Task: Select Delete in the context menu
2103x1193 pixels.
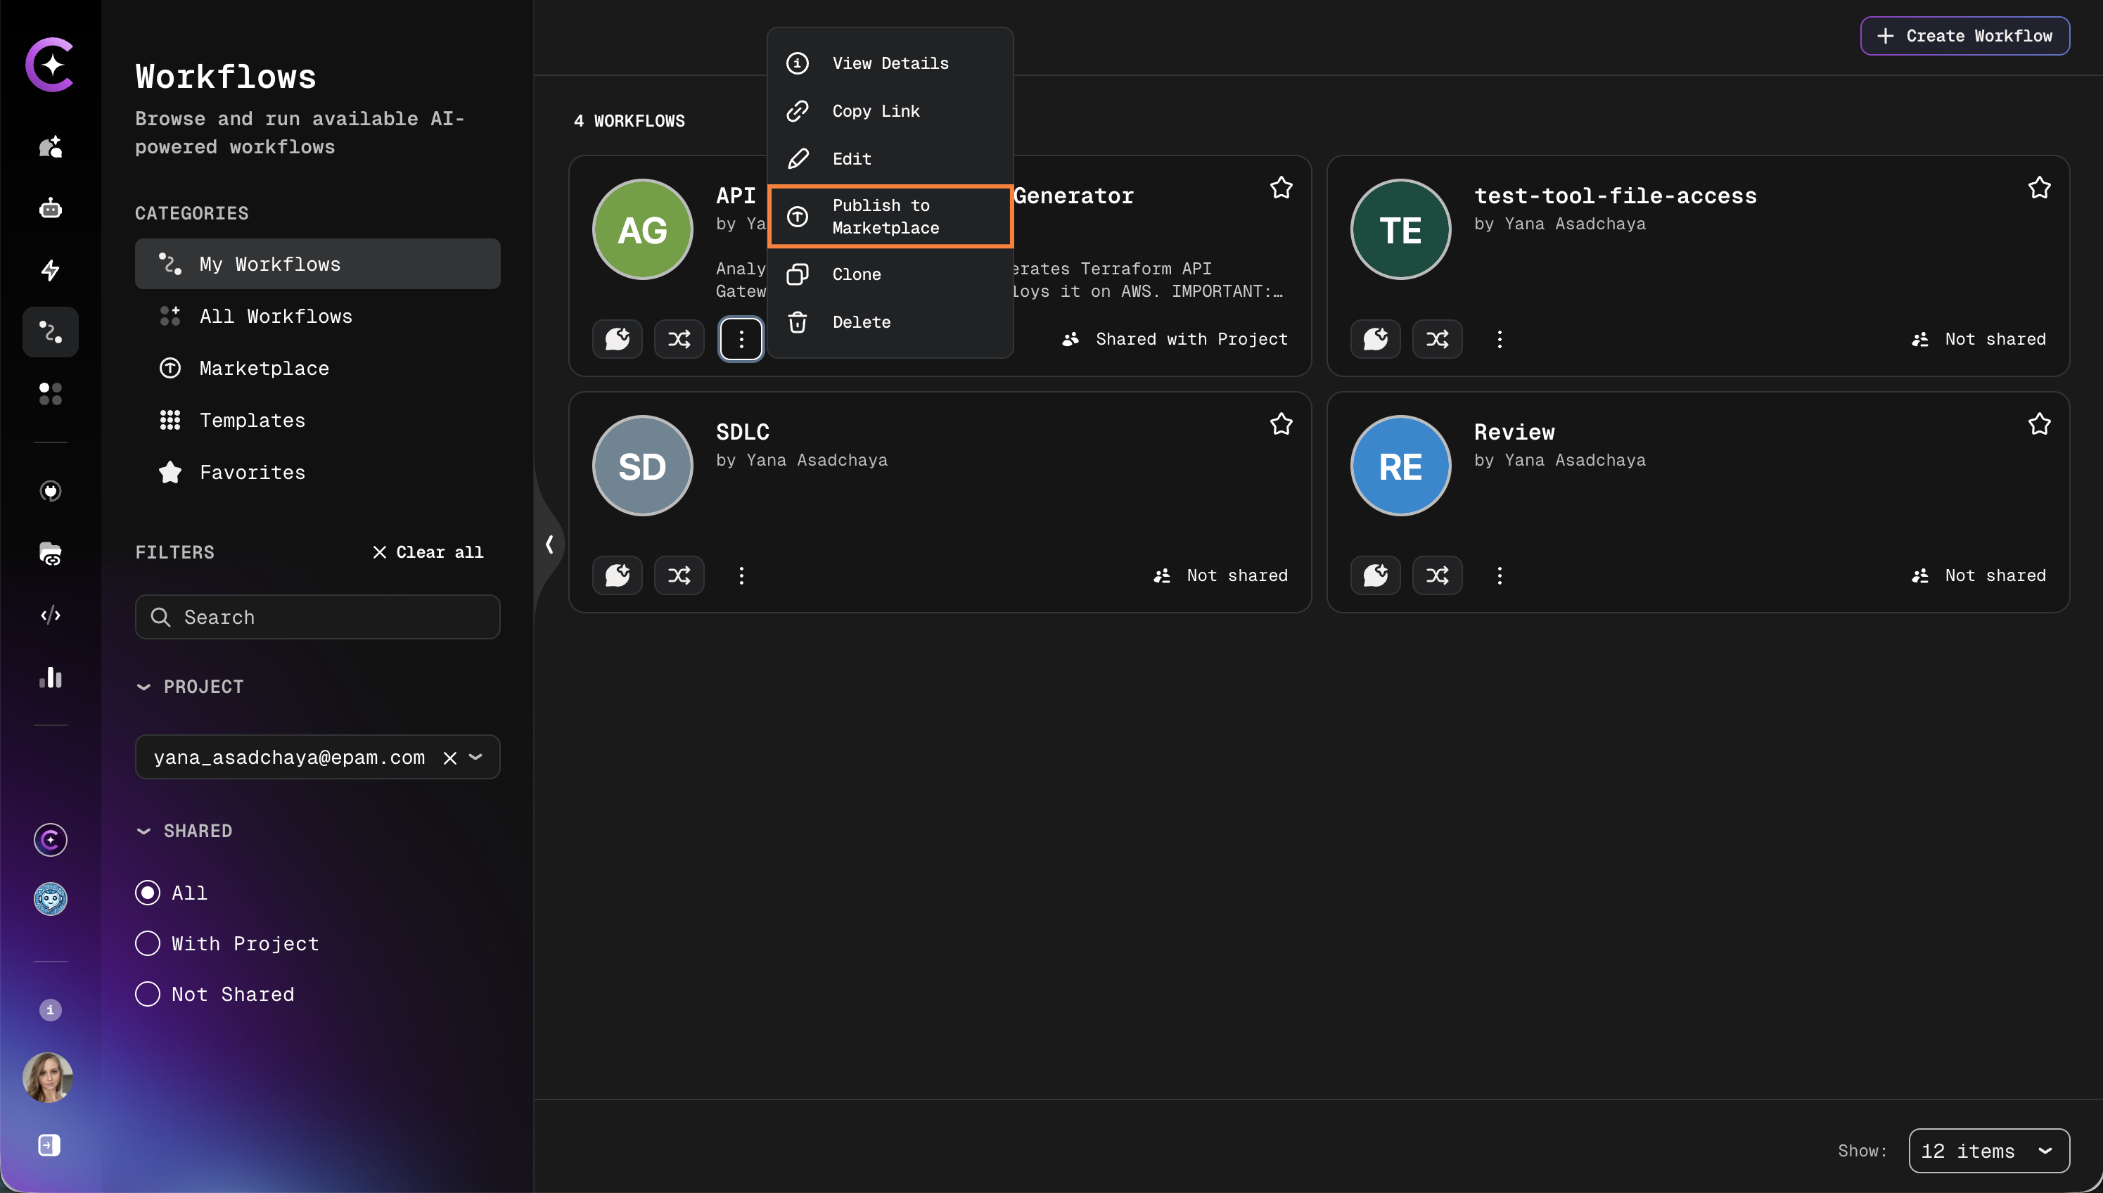Action: 890,322
